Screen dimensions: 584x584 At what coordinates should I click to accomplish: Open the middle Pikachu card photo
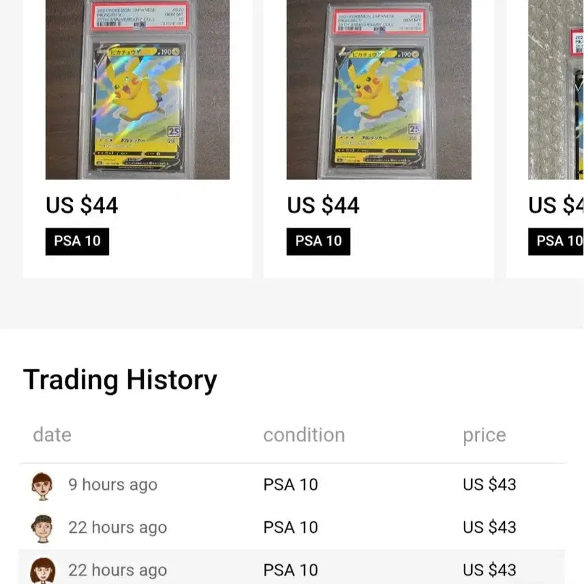click(x=379, y=89)
